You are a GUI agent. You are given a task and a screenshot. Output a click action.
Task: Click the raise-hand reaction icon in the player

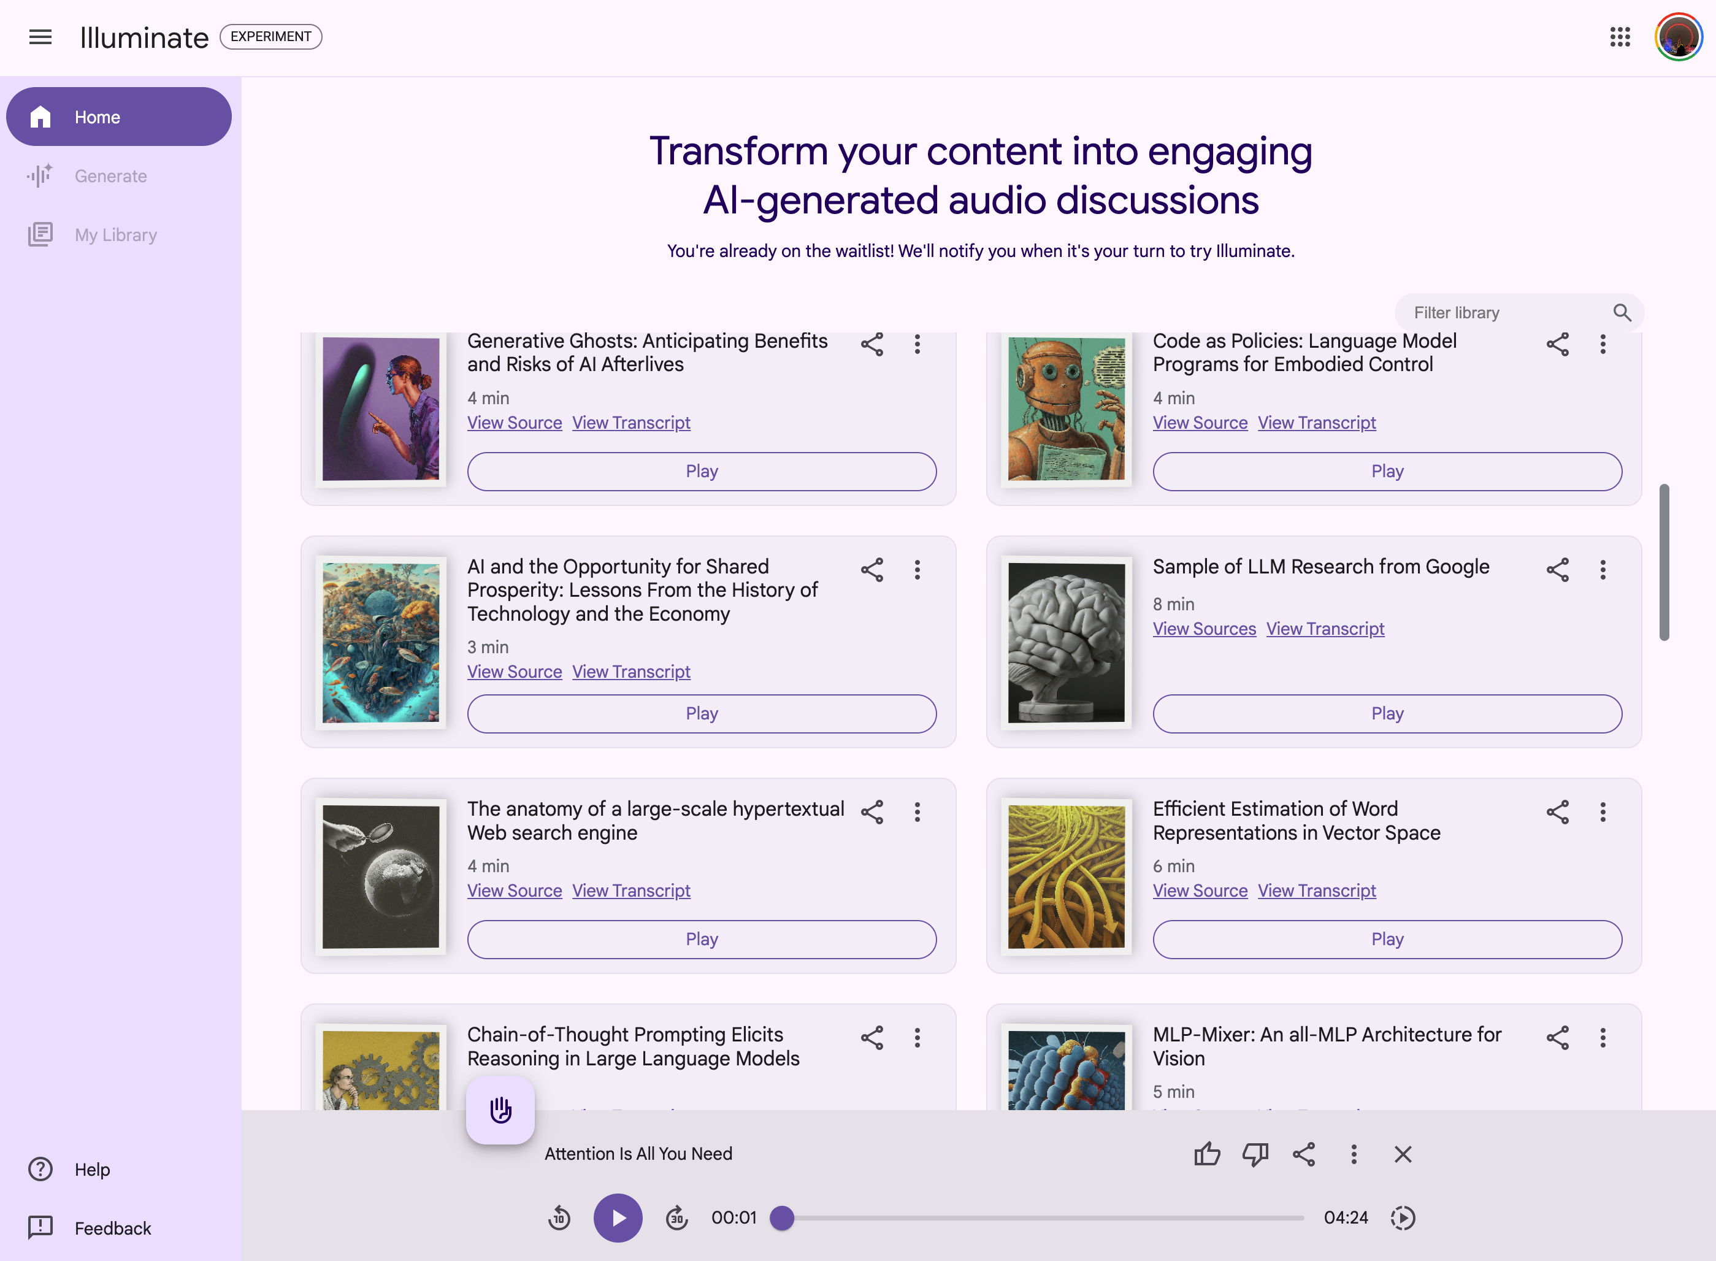pyautogui.click(x=499, y=1111)
